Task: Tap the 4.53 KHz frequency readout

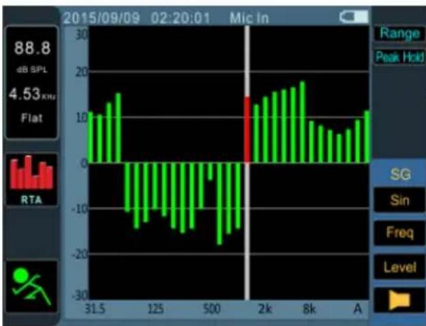Action: coord(32,94)
